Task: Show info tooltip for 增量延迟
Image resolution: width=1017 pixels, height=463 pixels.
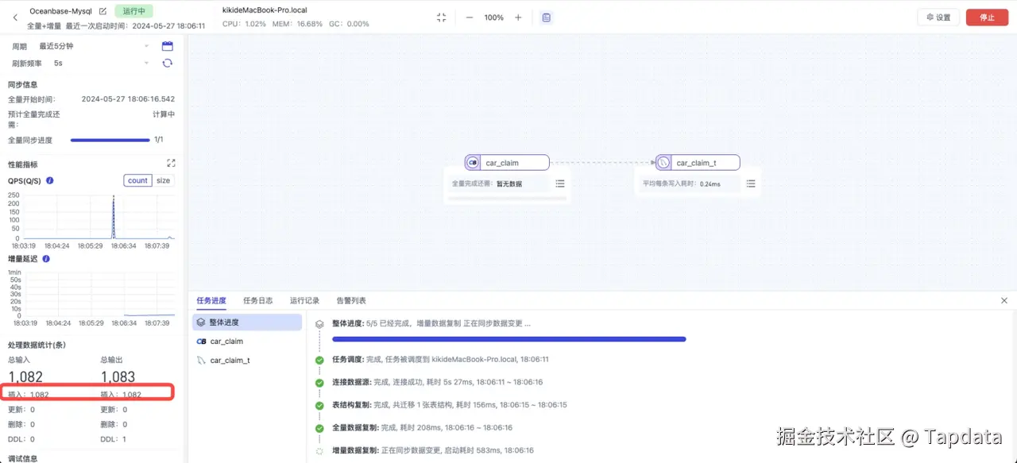Action: [46, 259]
